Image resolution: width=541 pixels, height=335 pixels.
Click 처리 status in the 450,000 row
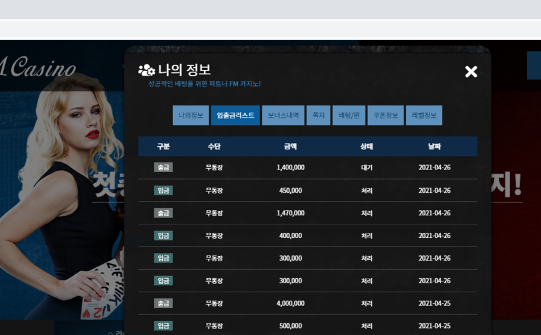pos(367,190)
